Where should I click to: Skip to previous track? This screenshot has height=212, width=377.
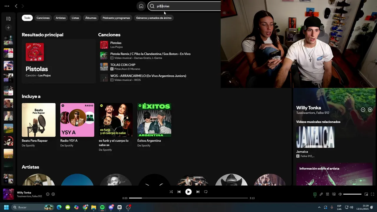click(x=179, y=192)
